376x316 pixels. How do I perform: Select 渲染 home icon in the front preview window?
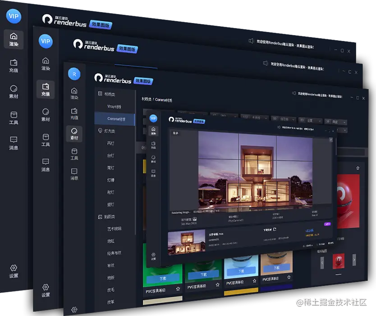[153, 131]
